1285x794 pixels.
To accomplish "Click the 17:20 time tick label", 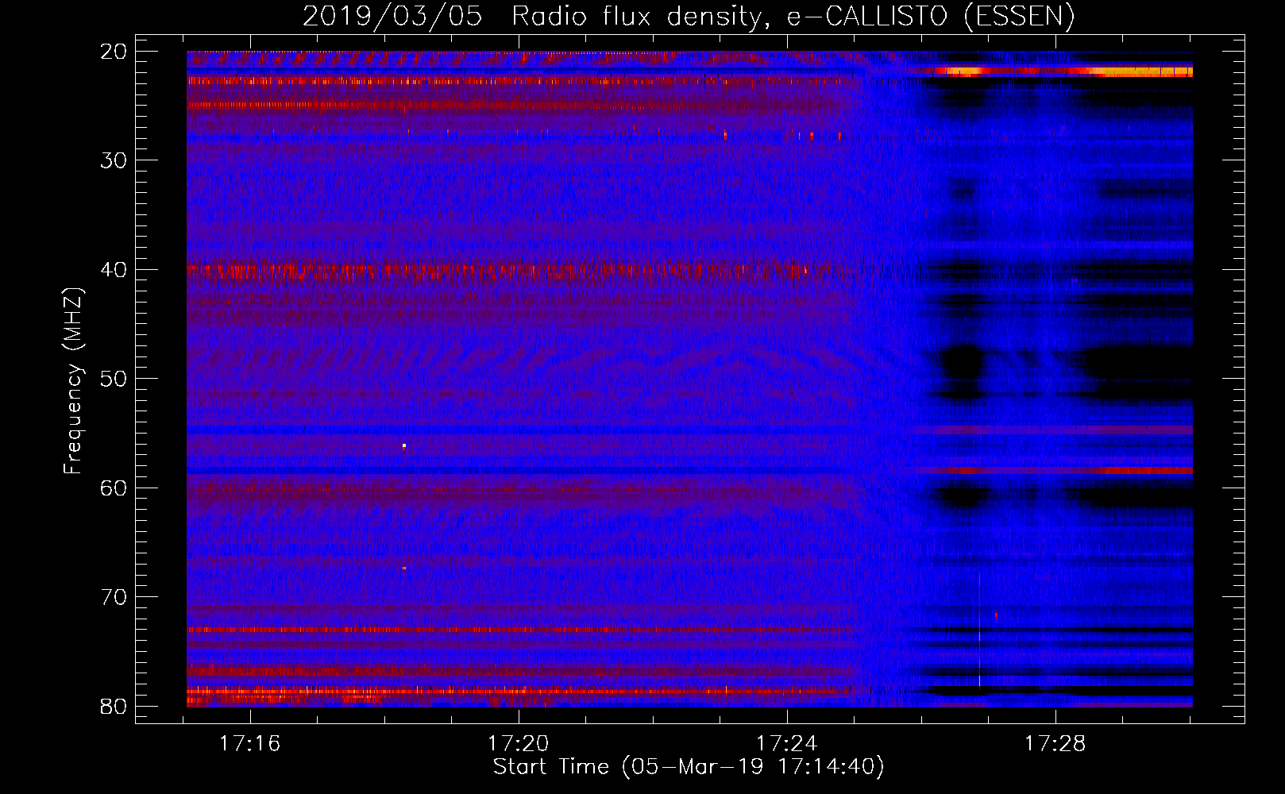I will pyautogui.click(x=519, y=744).
